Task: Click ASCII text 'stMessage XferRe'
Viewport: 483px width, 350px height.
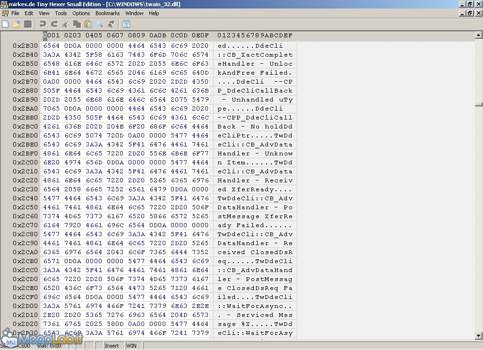Action: [x=255, y=216]
